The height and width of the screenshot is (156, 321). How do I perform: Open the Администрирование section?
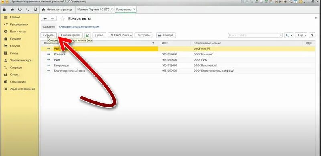(22, 89)
